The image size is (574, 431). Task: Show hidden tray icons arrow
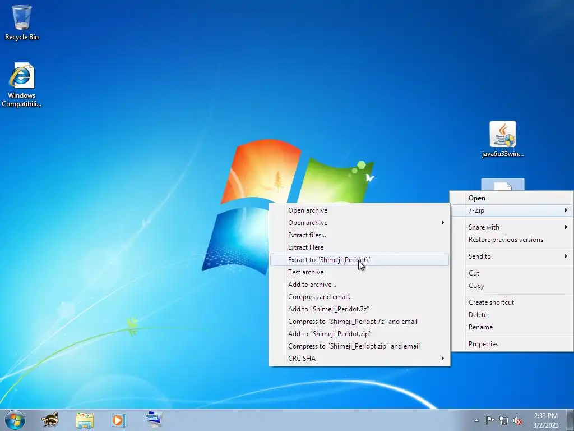(x=476, y=420)
